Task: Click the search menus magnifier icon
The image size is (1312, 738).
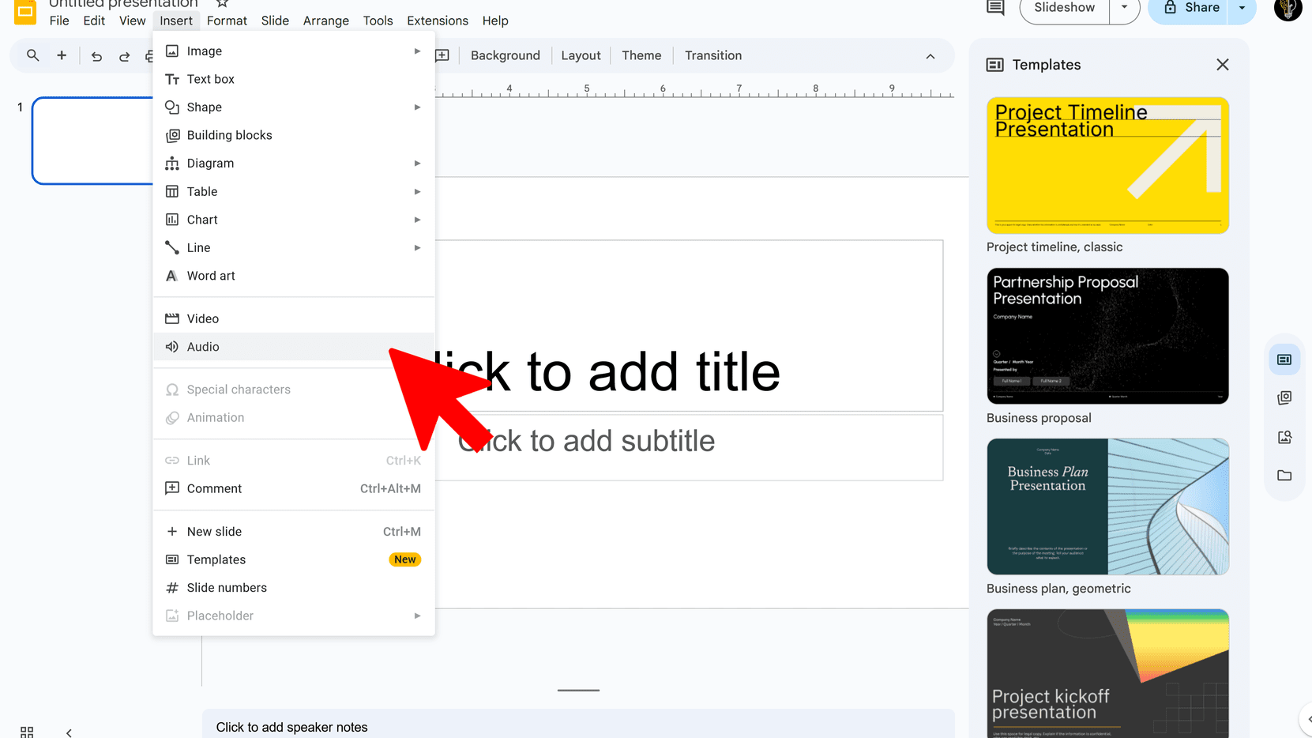Action: (32, 55)
